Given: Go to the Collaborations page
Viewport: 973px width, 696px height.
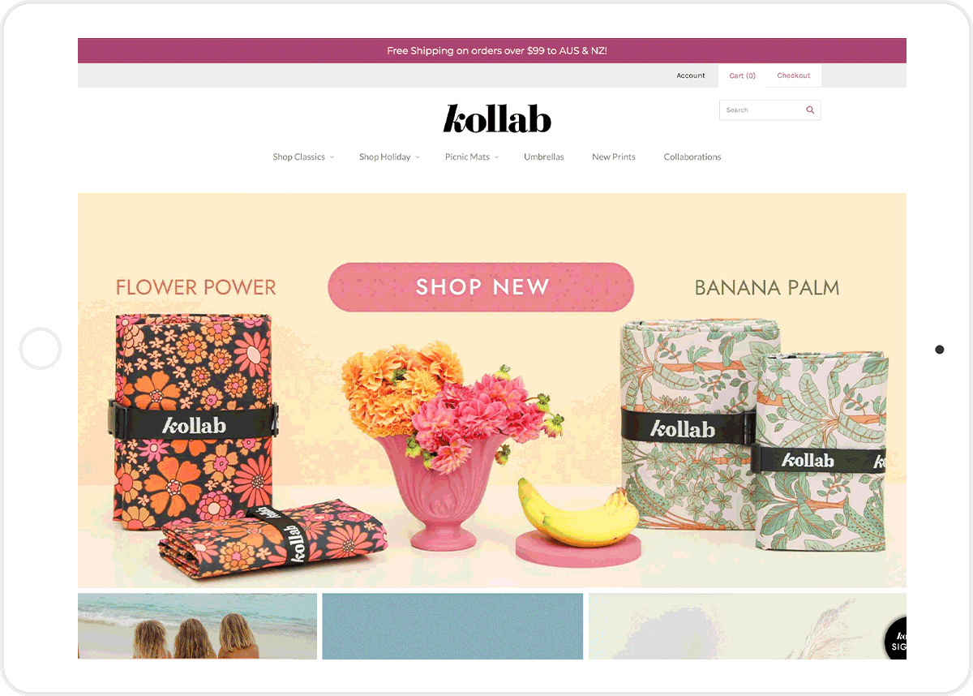Looking at the screenshot, I should pos(692,157).
